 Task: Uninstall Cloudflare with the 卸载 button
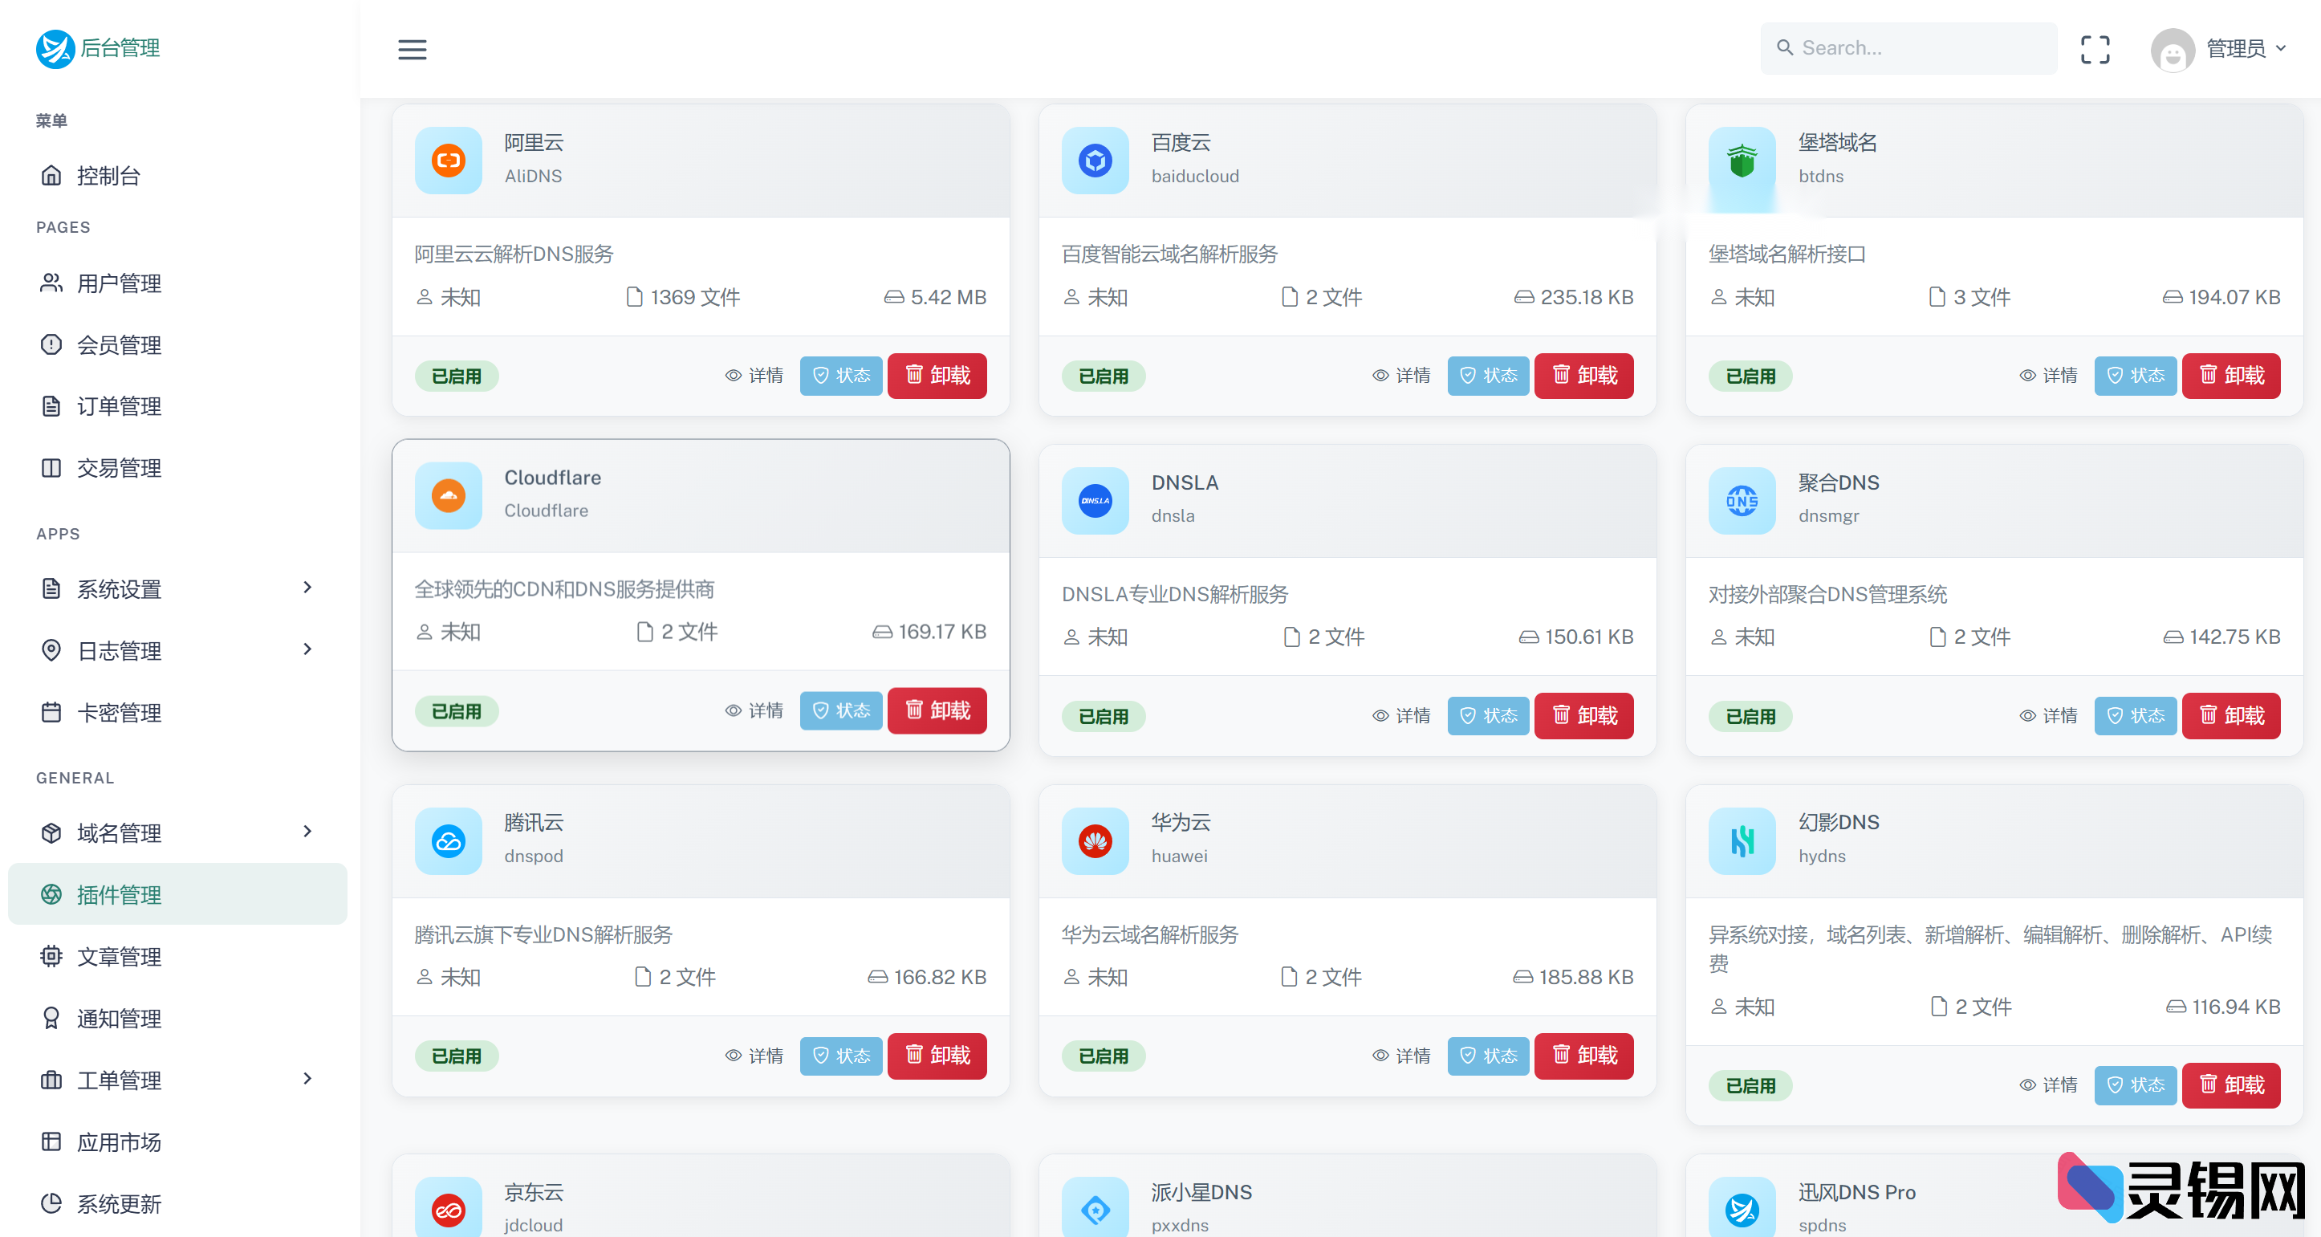tap(936, 711)
